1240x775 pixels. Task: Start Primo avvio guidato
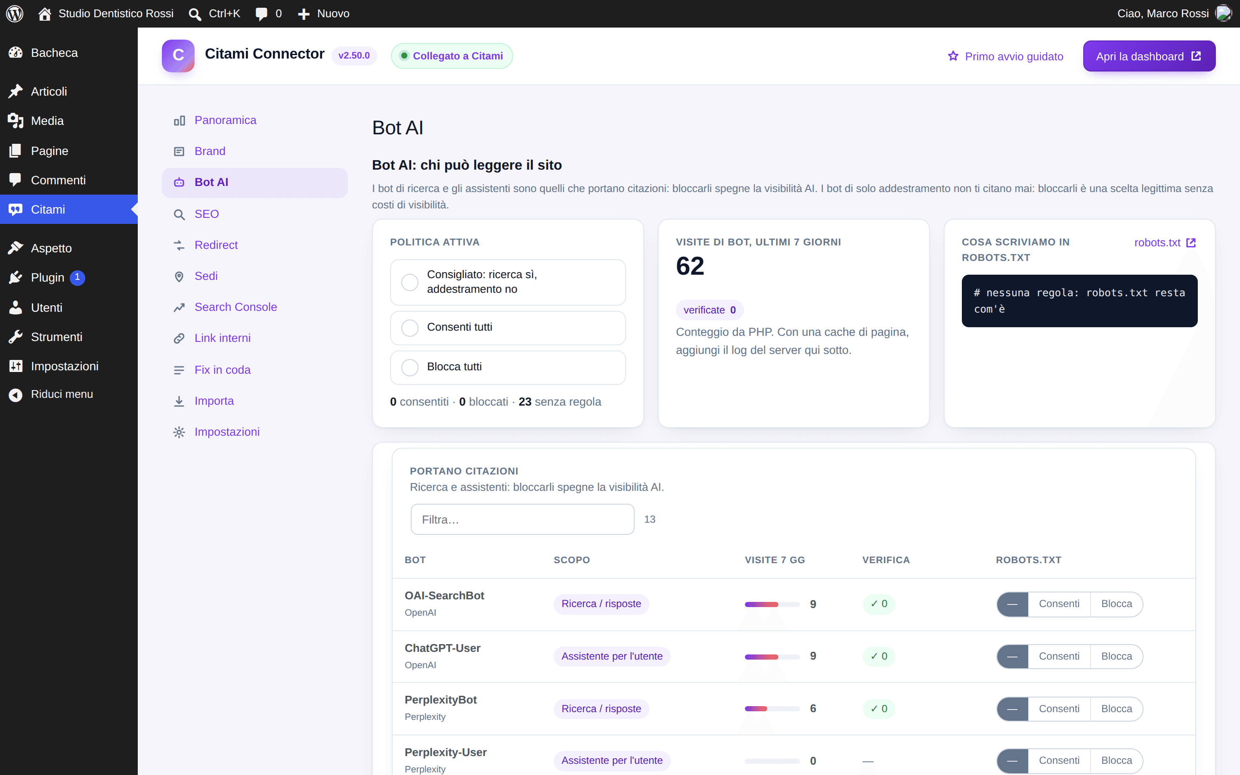1005,56
